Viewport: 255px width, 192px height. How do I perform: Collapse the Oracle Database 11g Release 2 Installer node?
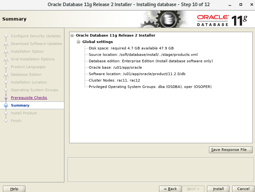(72, 35)
